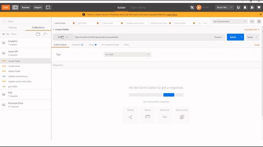Switch to the Update asset meta request tab

coord(161,23)
